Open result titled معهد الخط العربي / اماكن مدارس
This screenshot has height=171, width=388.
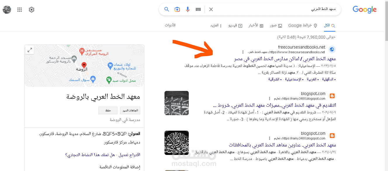coord(285,59)
